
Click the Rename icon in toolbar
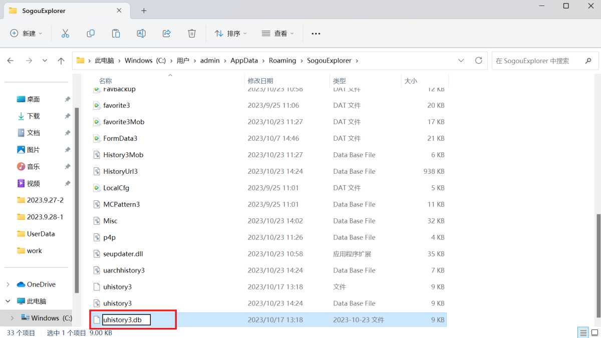pos(141,34)
